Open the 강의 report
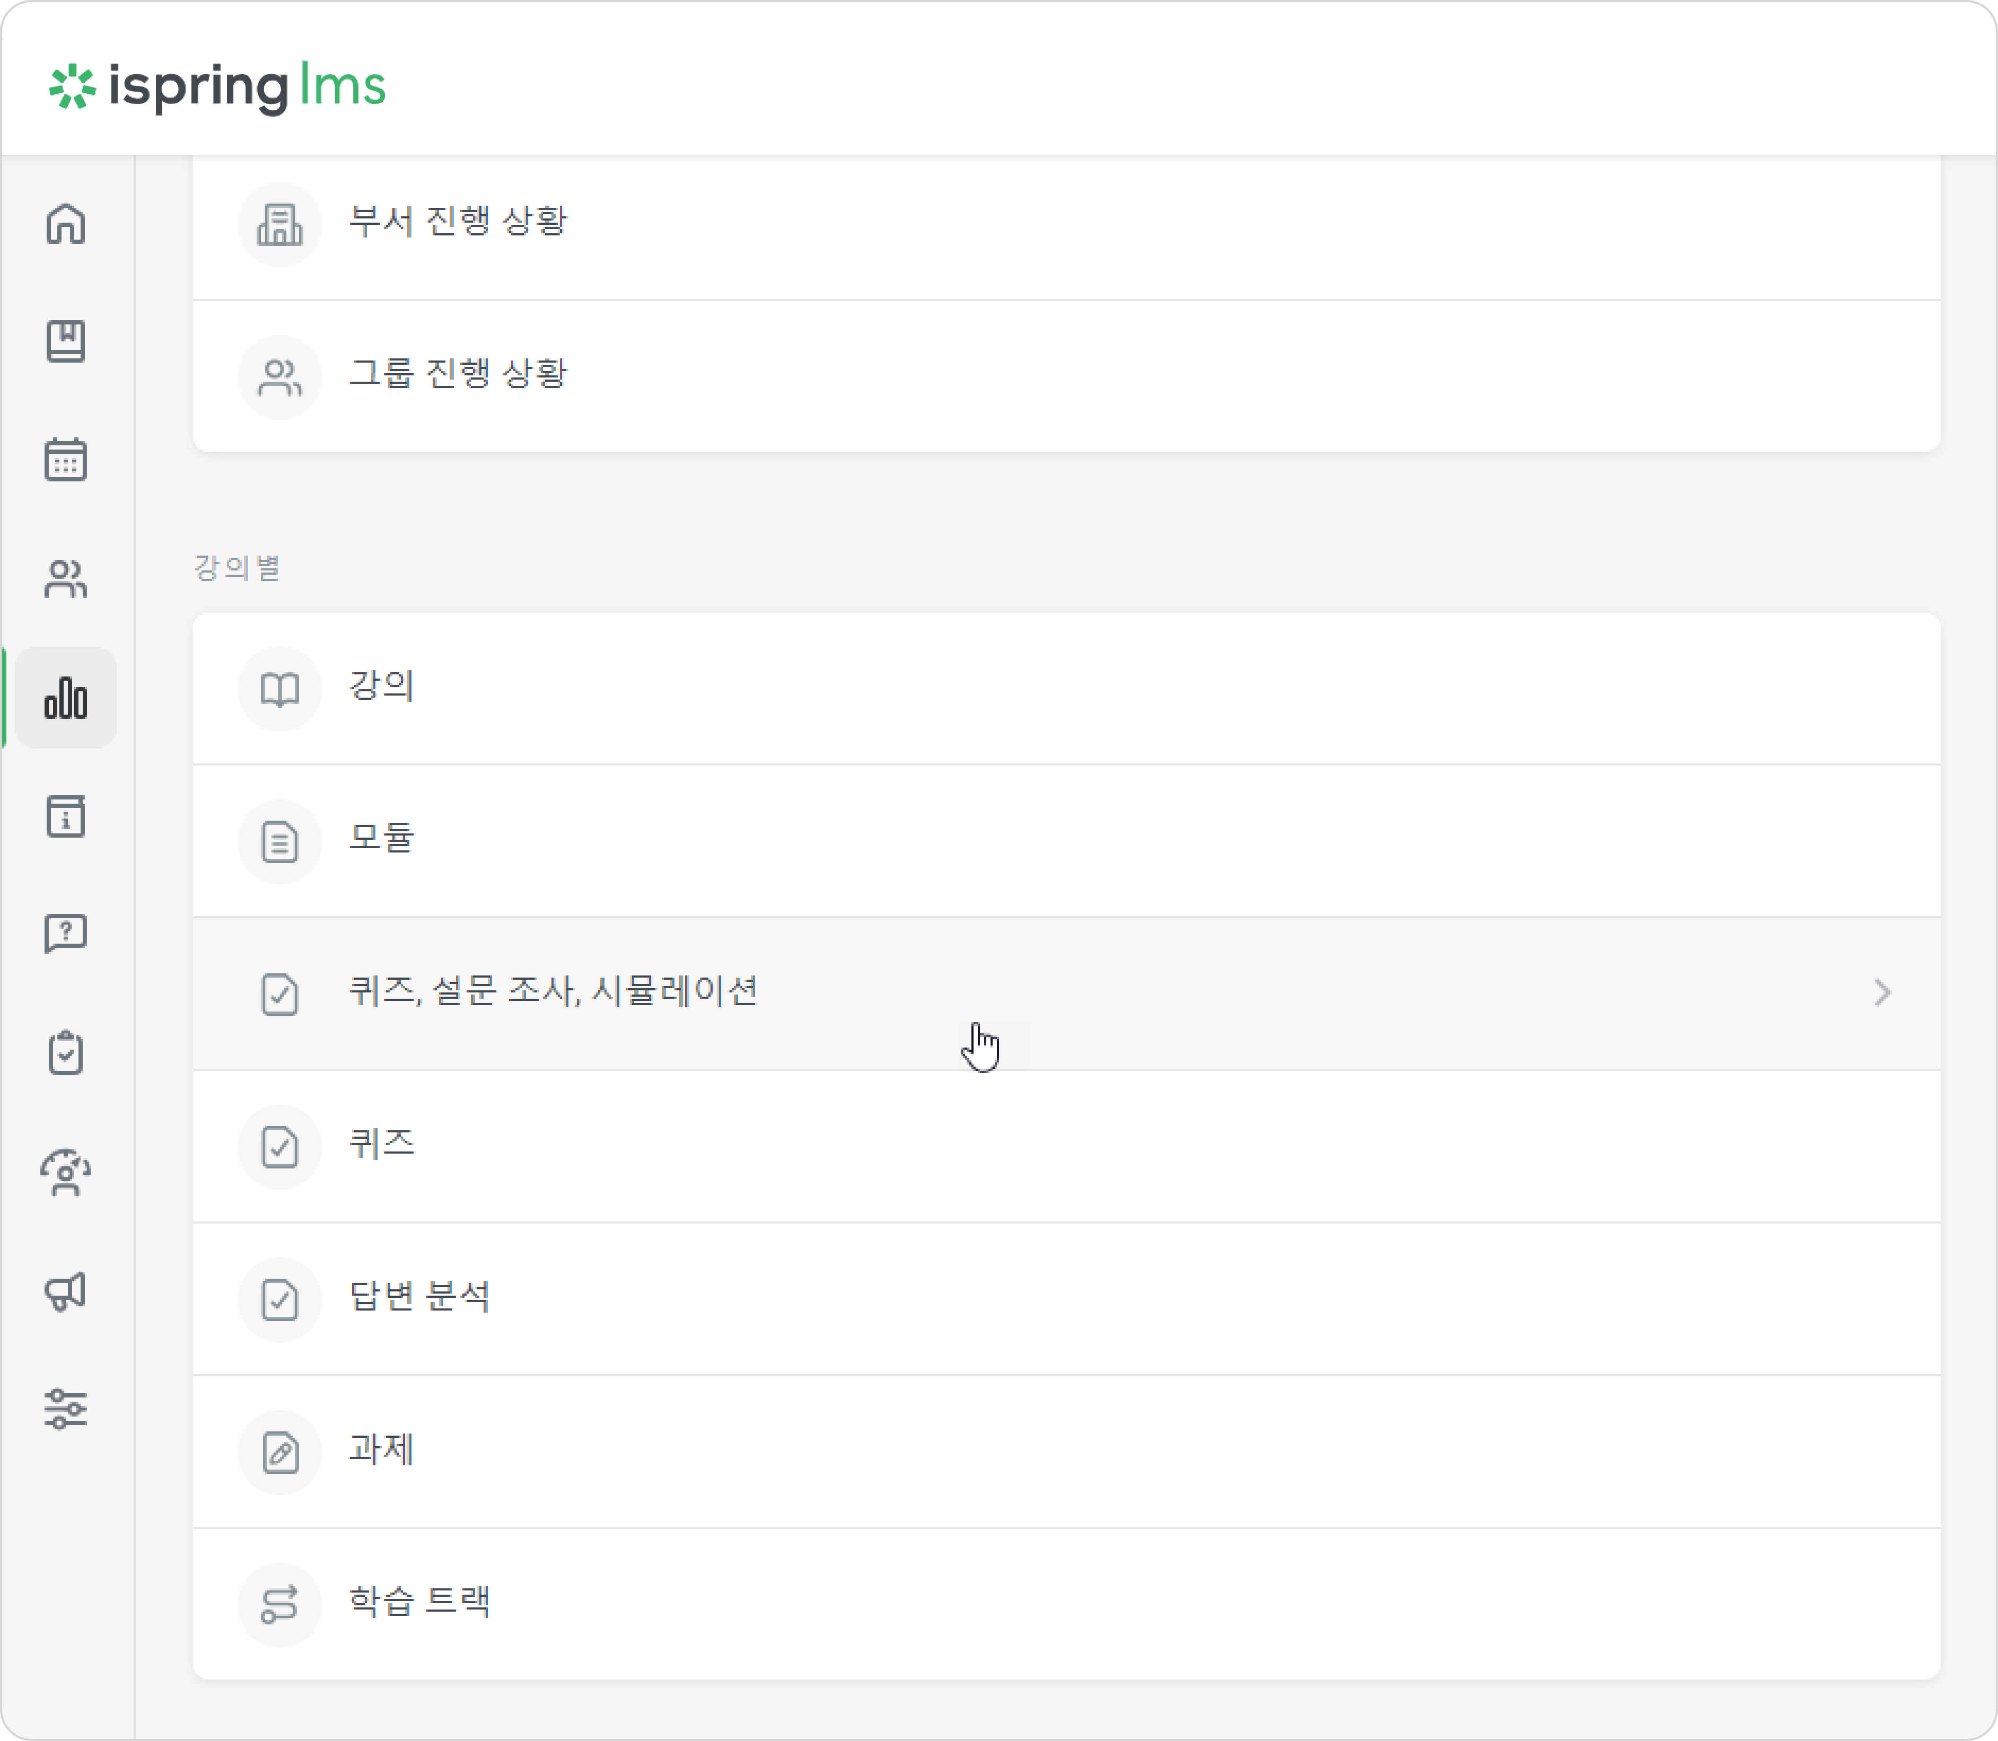This screenshot has width=1998, height=1741. click(1066, 689)
